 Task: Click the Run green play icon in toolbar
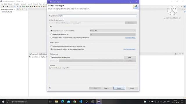pyautogui.click(x=24, y=7)
